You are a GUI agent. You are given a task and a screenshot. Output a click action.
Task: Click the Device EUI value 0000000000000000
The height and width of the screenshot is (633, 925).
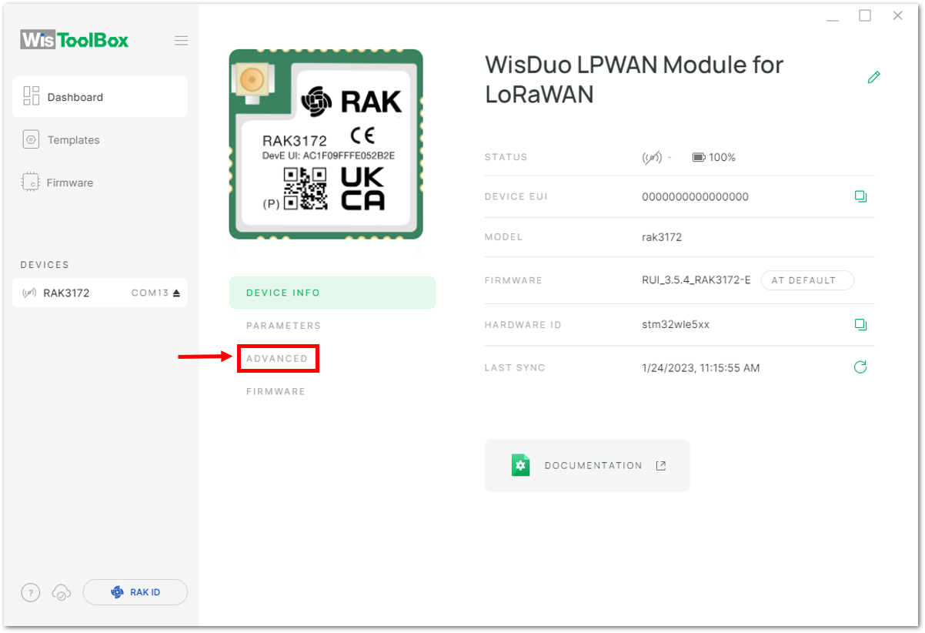[695, 196]
